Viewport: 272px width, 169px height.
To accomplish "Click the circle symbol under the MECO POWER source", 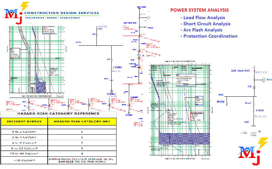I will point(148,18).
